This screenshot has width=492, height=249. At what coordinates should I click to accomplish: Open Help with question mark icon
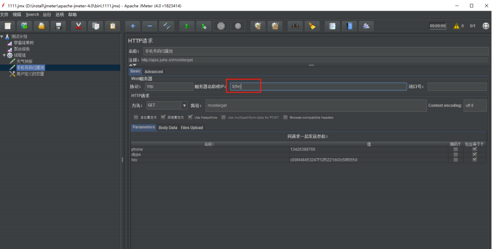[x=349, y=26]
